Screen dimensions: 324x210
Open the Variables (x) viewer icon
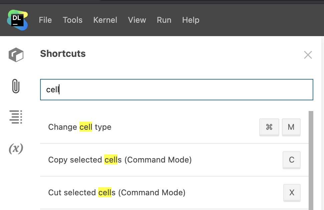coord(16,148)
